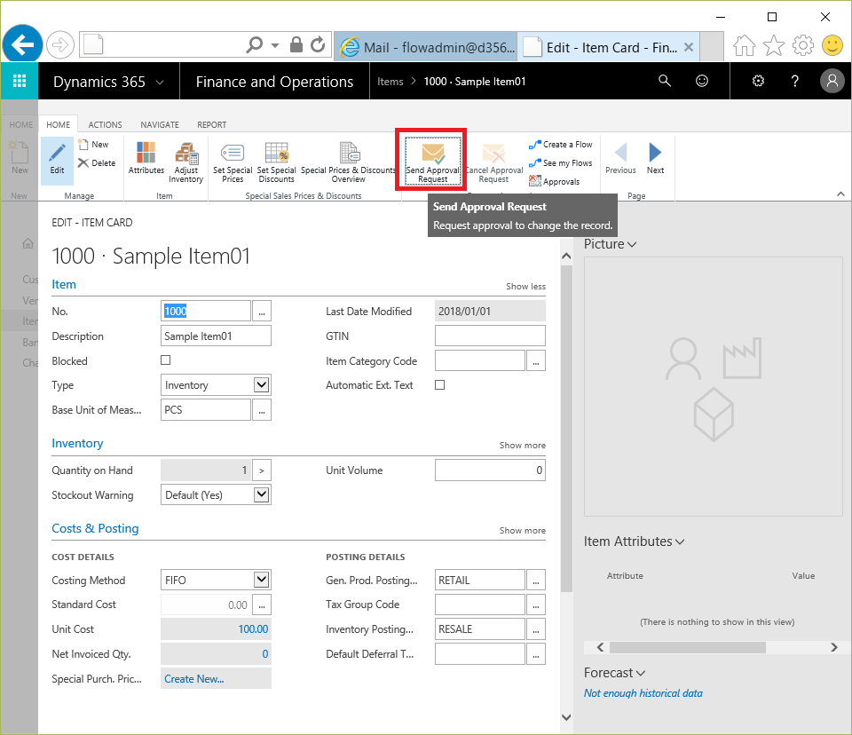
Task: Open the Item Category Code lookup button
Action: pyautogui.click(x=536, y=361)
